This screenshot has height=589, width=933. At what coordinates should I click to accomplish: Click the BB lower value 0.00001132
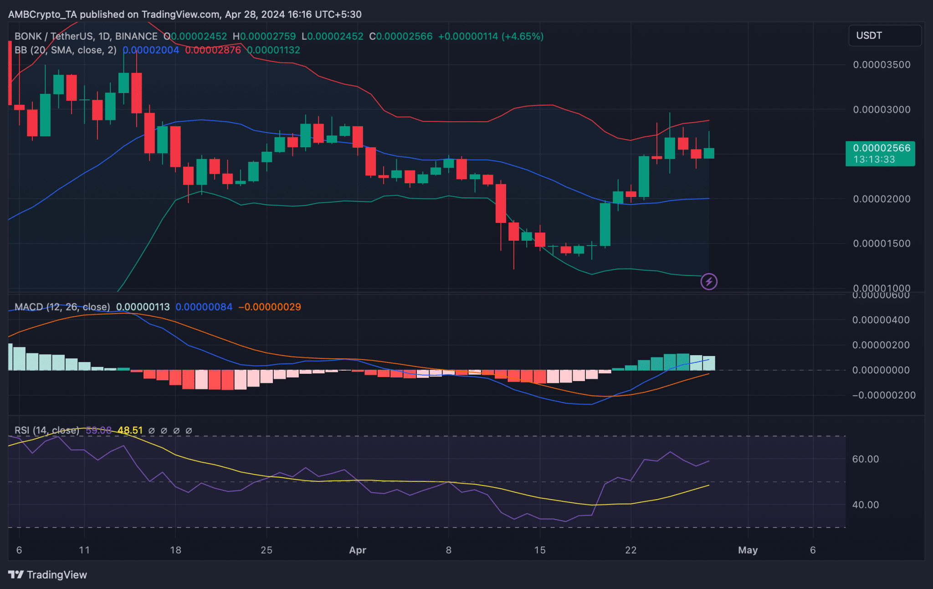[x=273, y=50]
